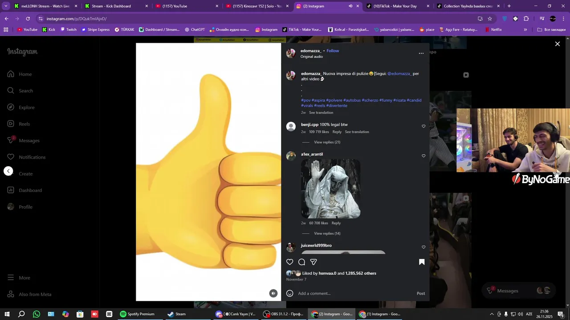Viewport: 570px width, 320px height.
Task: Reload the page
Action: (x=28, y=19)
